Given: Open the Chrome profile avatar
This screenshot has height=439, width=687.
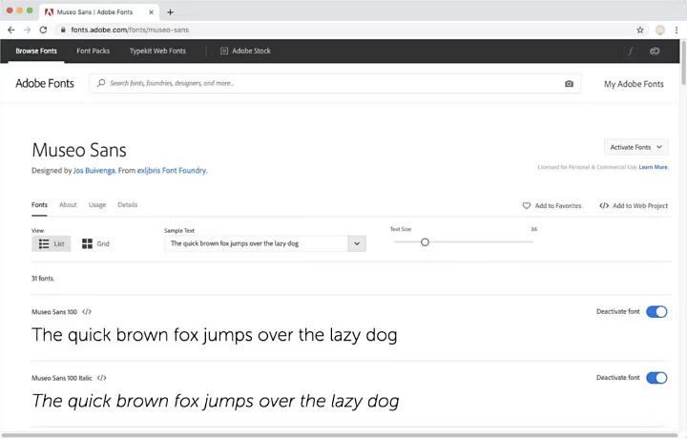Looking at the screenshot, I should tap(660, 30).
